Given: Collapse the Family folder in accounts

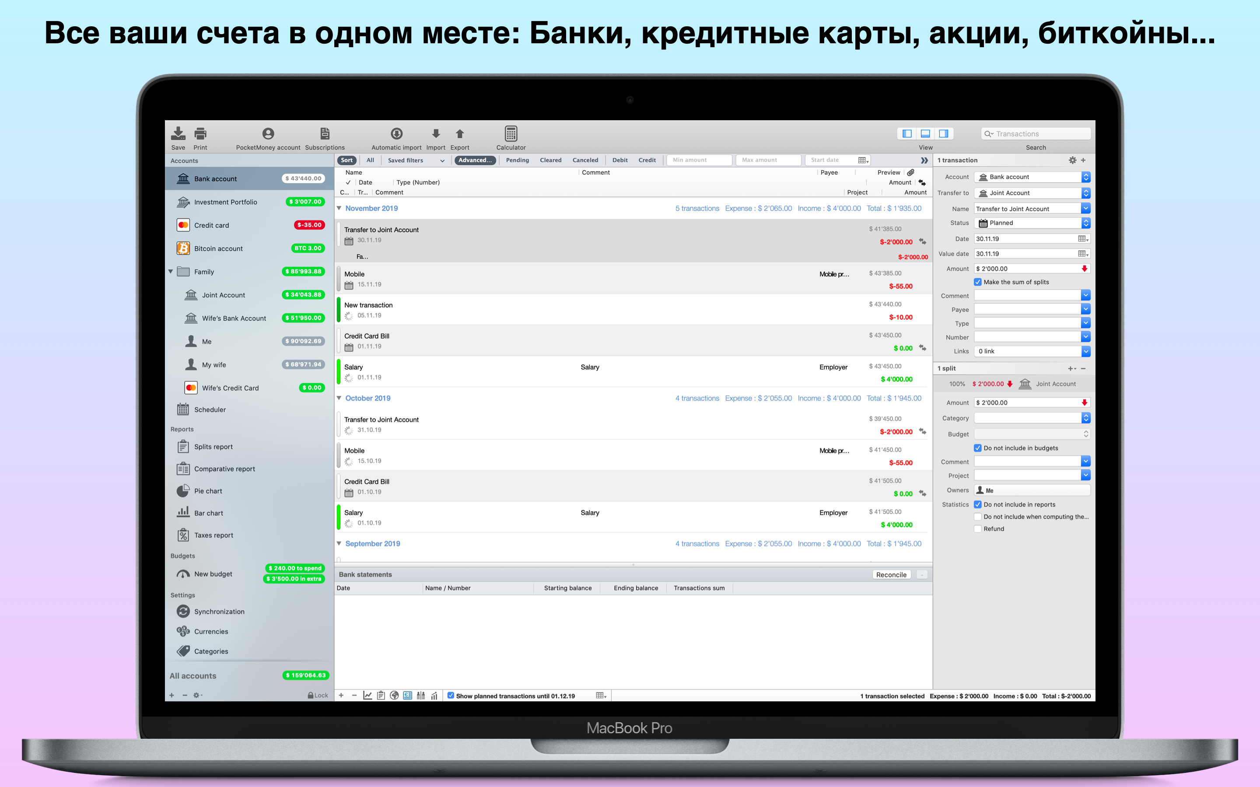Looking at the screenshot, I should click(171, 272).
